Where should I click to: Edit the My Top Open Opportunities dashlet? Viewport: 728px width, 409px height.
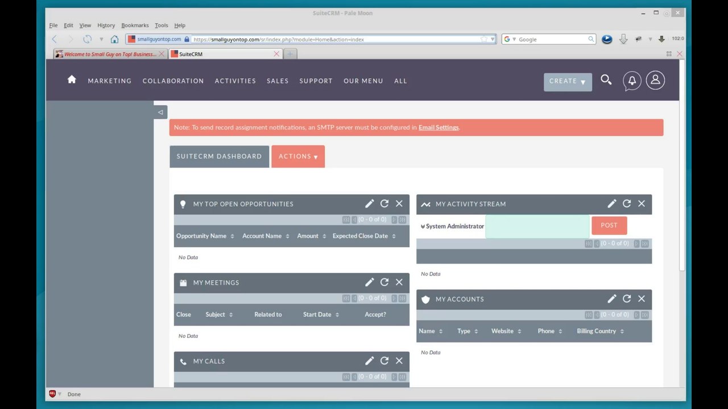(x=370, y=203)
